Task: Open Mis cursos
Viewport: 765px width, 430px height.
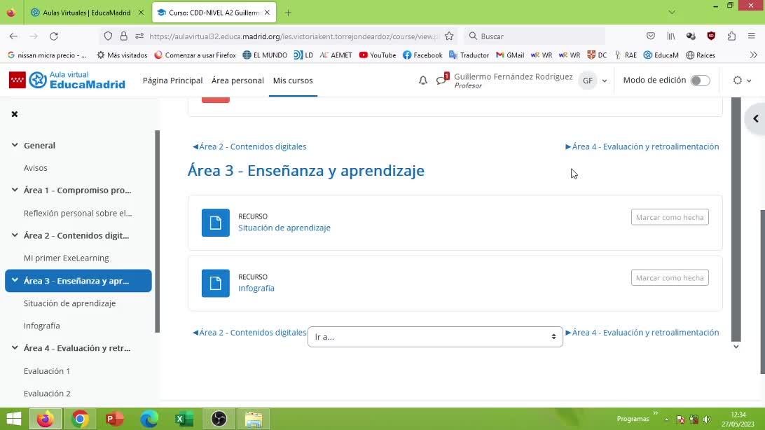Action: tap(293, 81)
